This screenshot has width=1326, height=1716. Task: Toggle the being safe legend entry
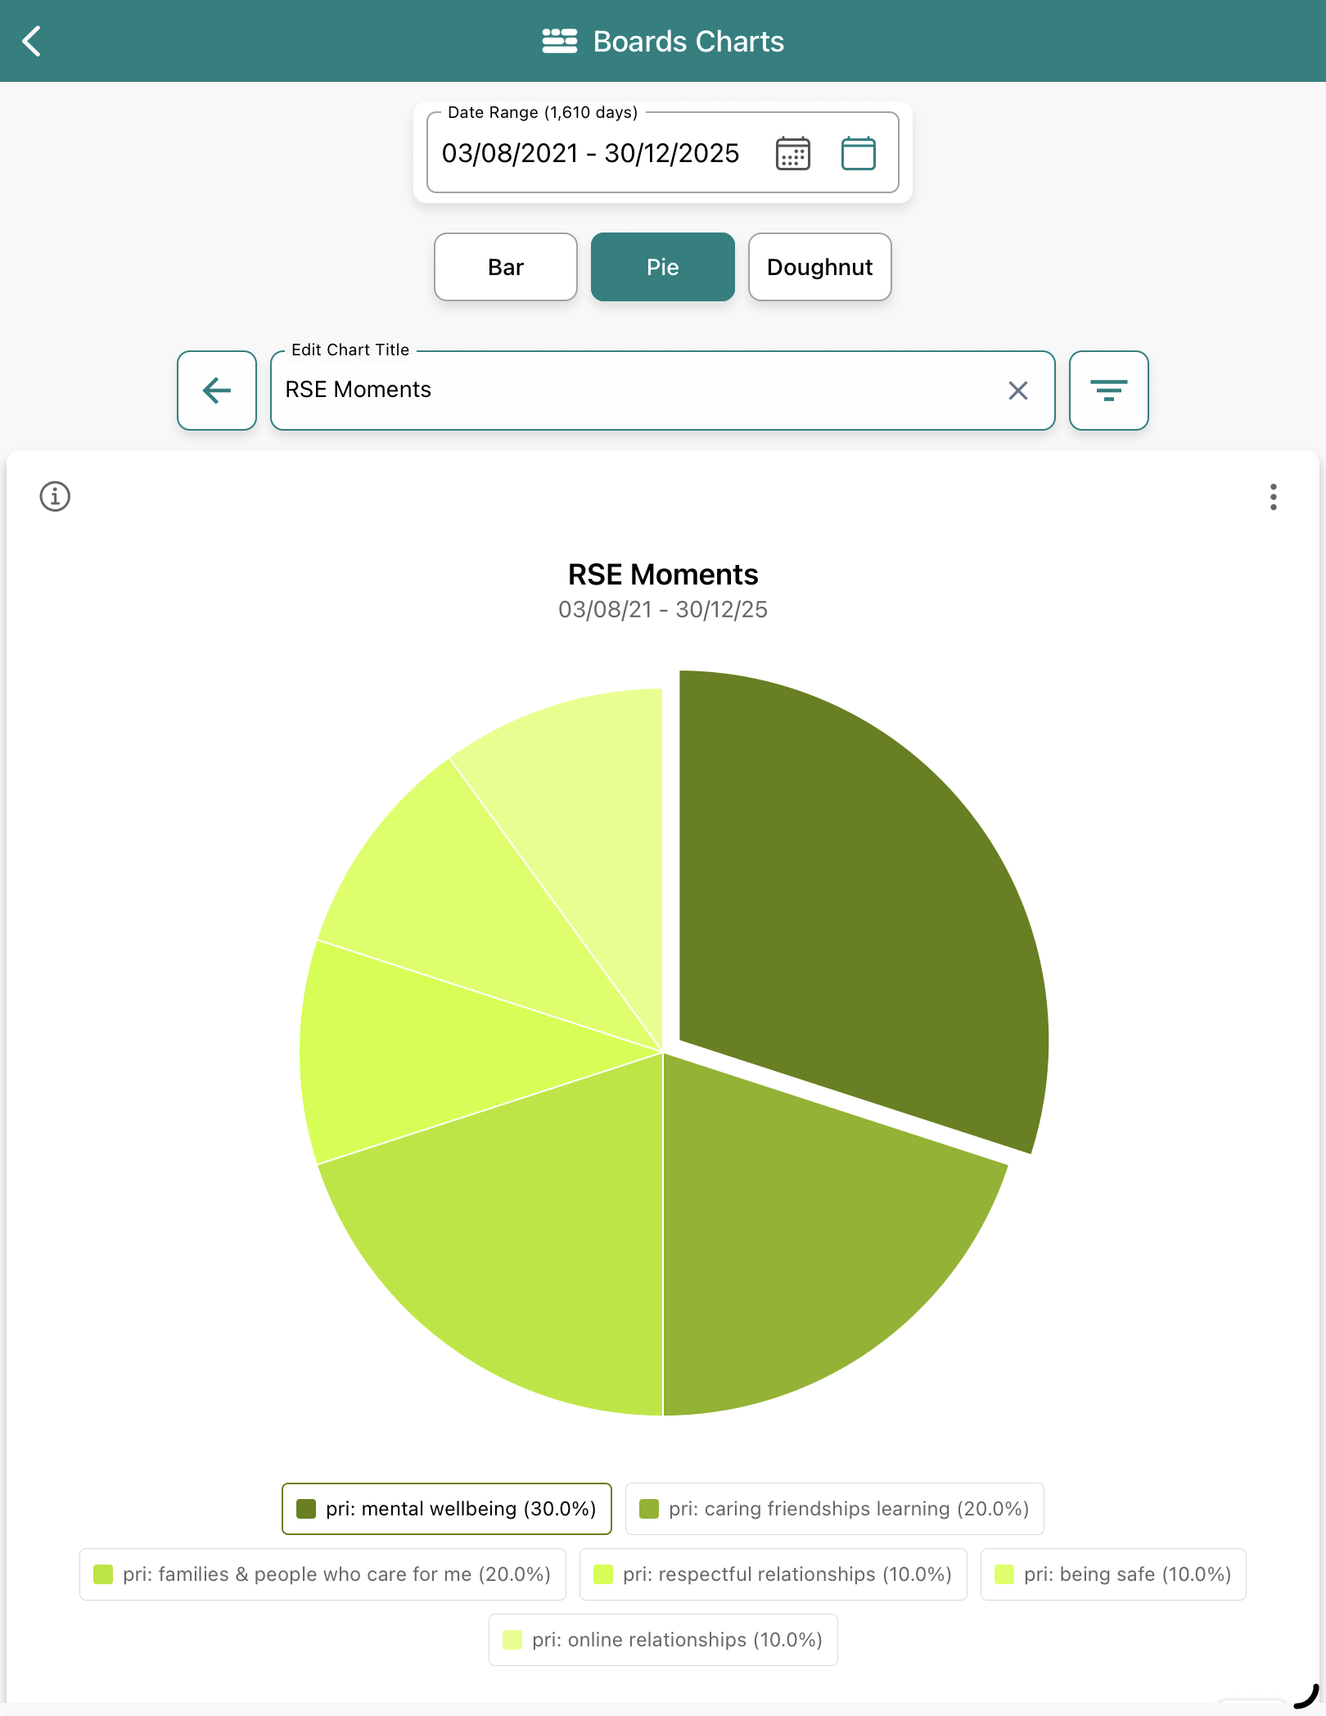1113,1574
